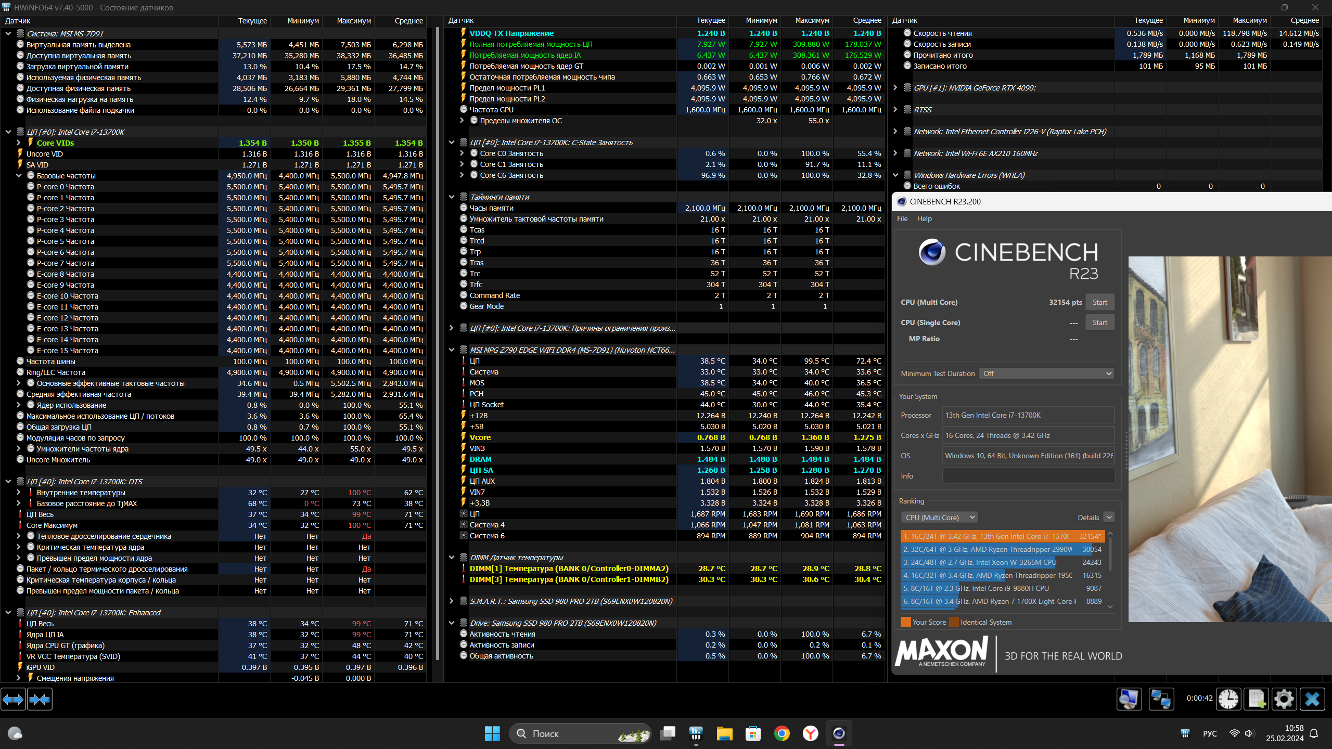
Task: Open HWiNFO sensor settings gear
Action: coord(1284,699)
